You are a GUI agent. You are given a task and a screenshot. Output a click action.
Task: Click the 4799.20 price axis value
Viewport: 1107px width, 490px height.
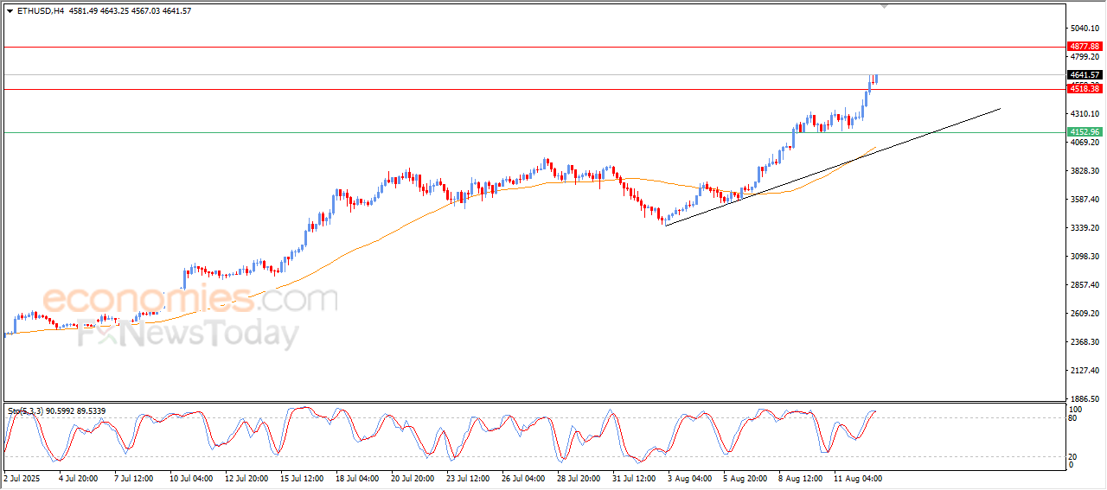pos(1085,57)
